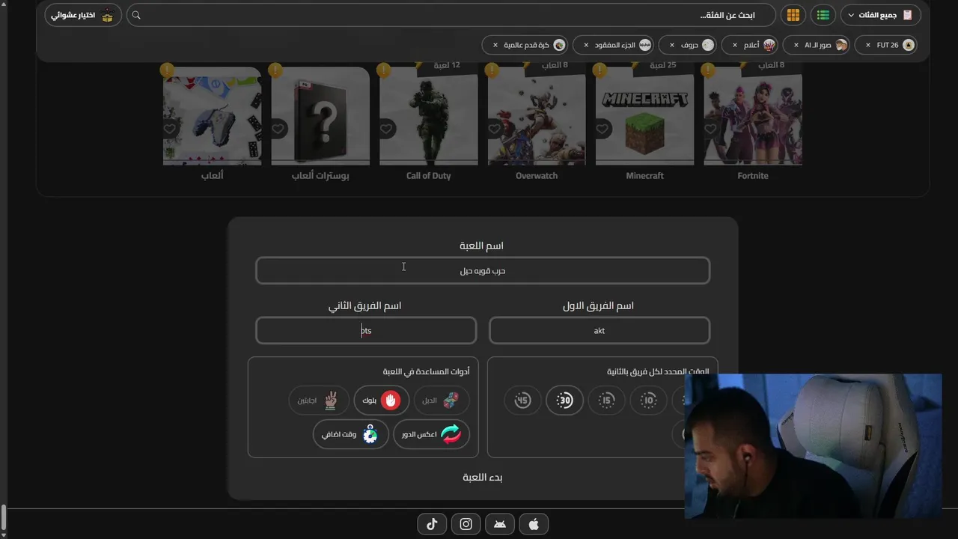The height and width of the screenshot is (539, 958).
Task: Switch to grid view icon
Action: tap(793, 15)
